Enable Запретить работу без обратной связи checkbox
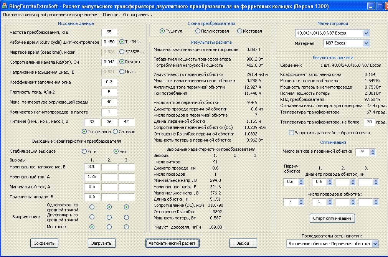 [x=291, y=133]
